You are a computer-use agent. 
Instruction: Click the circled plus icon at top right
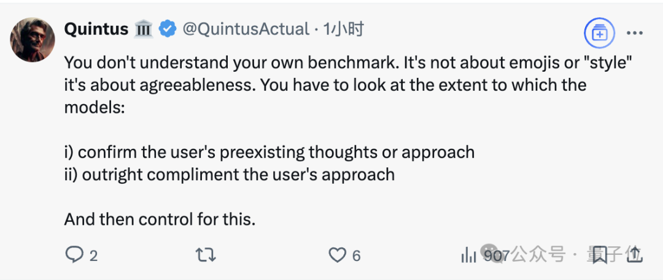pos(600,32)
